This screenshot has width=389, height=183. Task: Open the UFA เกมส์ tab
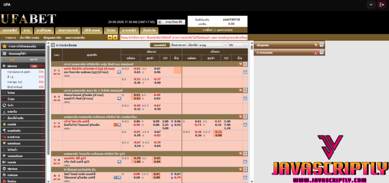(92, 30)
